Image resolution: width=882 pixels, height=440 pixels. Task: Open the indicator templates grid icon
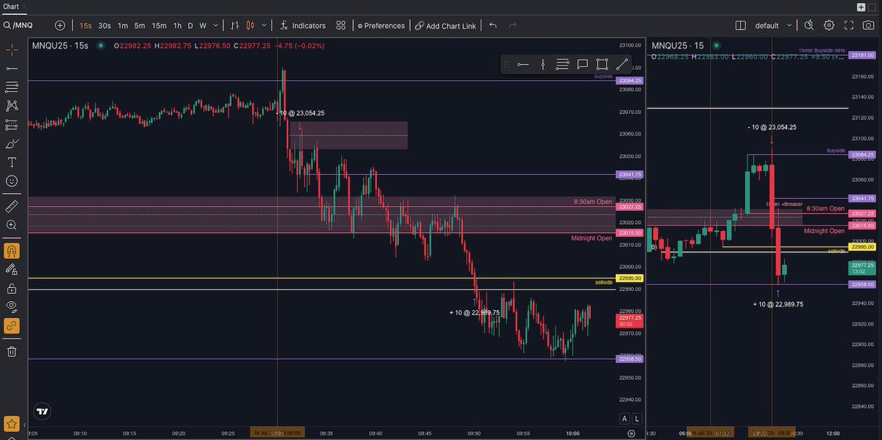point(341,25)
